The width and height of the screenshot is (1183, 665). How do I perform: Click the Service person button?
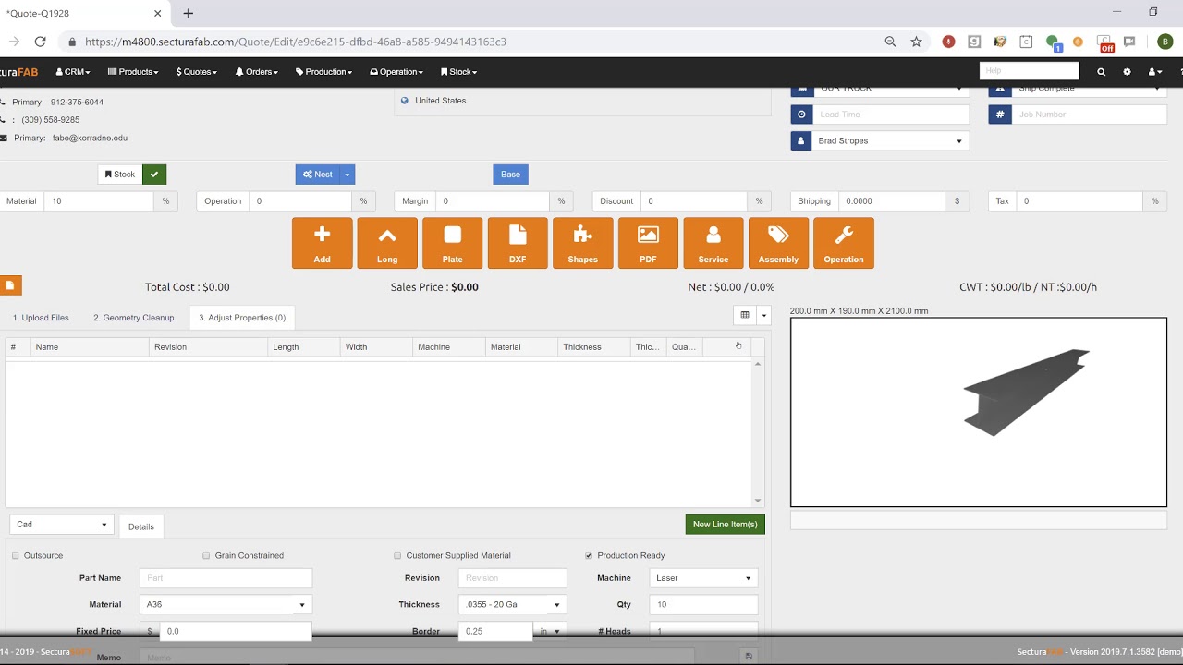[713, 243]
